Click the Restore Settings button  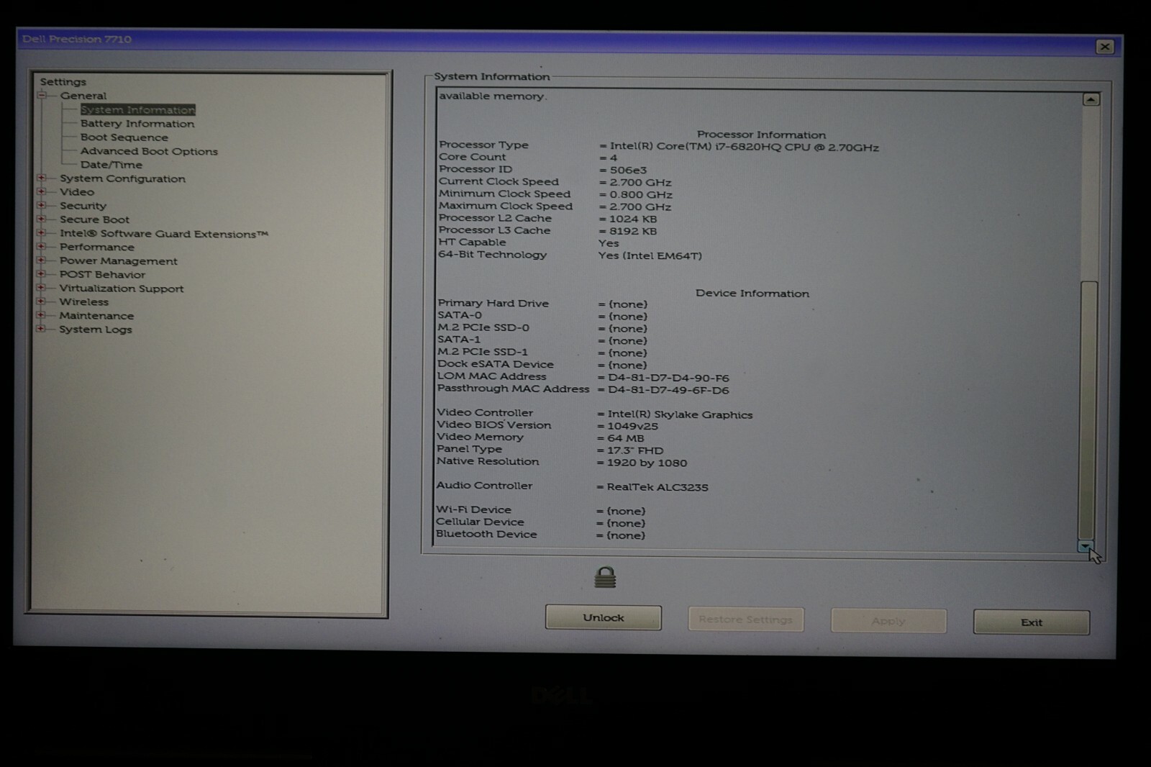(745, 619)
